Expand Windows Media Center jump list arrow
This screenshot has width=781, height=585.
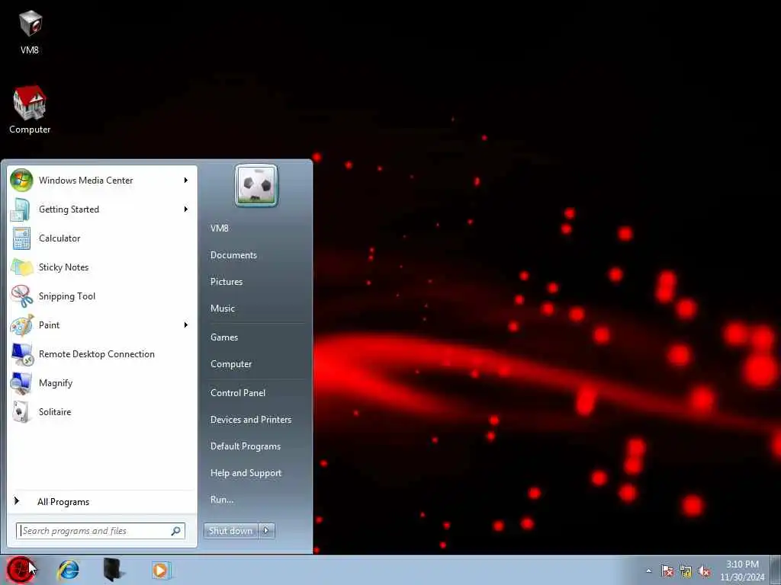click(186, 180)
